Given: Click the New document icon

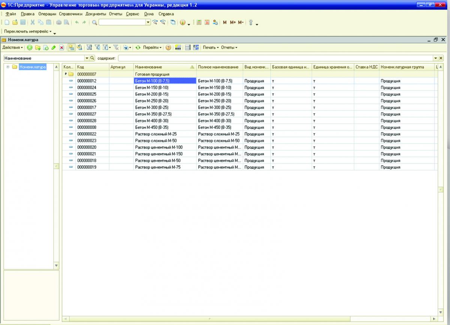Looking at the screenshot, I should tap(7, 22).
